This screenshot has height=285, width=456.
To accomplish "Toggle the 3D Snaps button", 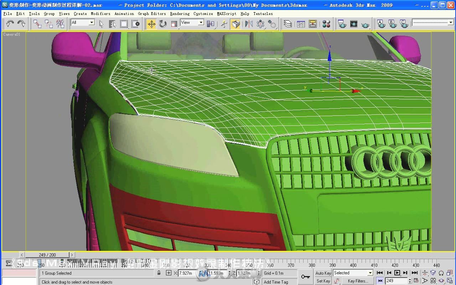I will (x=235, y=24).
